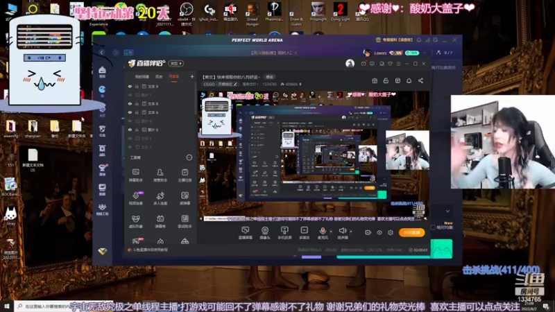Add a 摄像头 camera source

click(265, 233)
